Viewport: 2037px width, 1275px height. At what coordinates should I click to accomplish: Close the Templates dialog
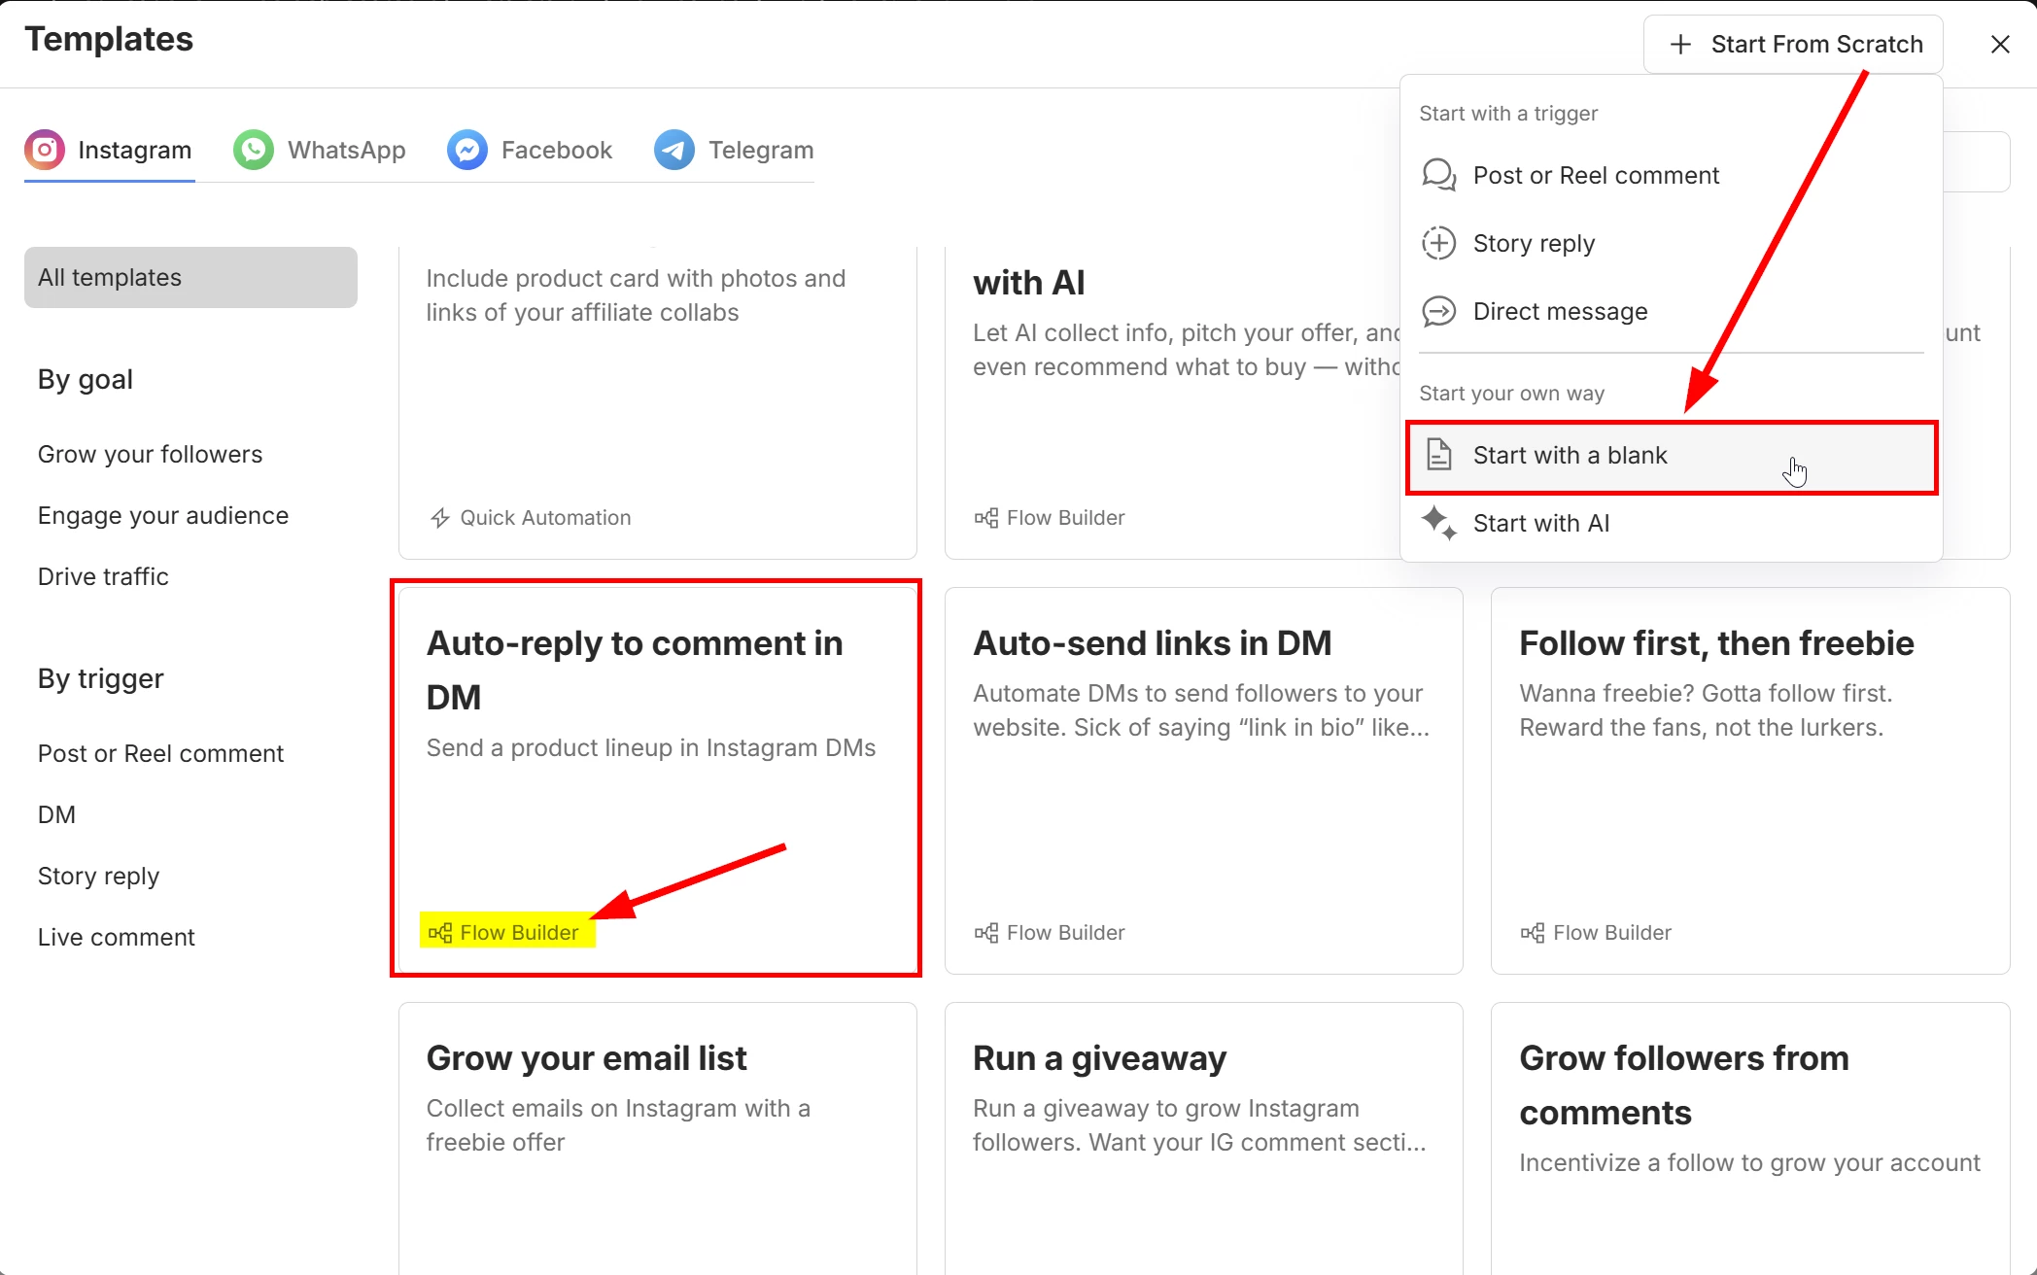coord(2000,44)
